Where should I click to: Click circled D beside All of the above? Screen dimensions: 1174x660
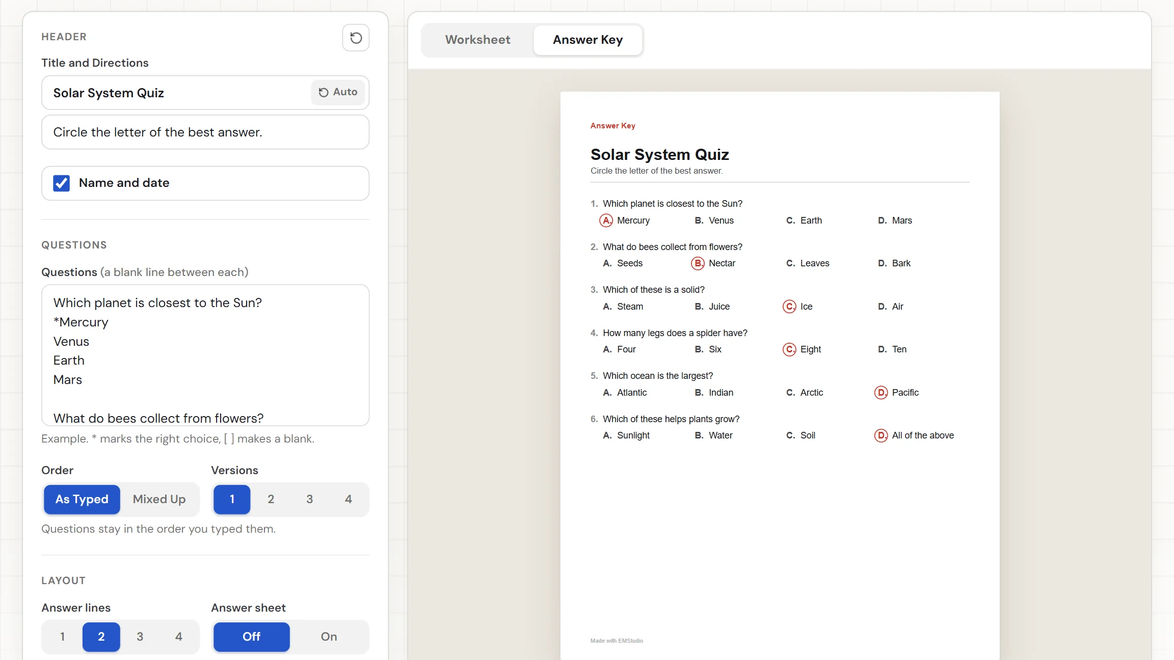(x=881, y=435)
